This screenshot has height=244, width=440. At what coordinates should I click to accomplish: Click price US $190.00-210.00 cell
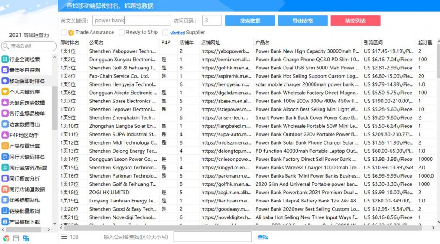388,101
